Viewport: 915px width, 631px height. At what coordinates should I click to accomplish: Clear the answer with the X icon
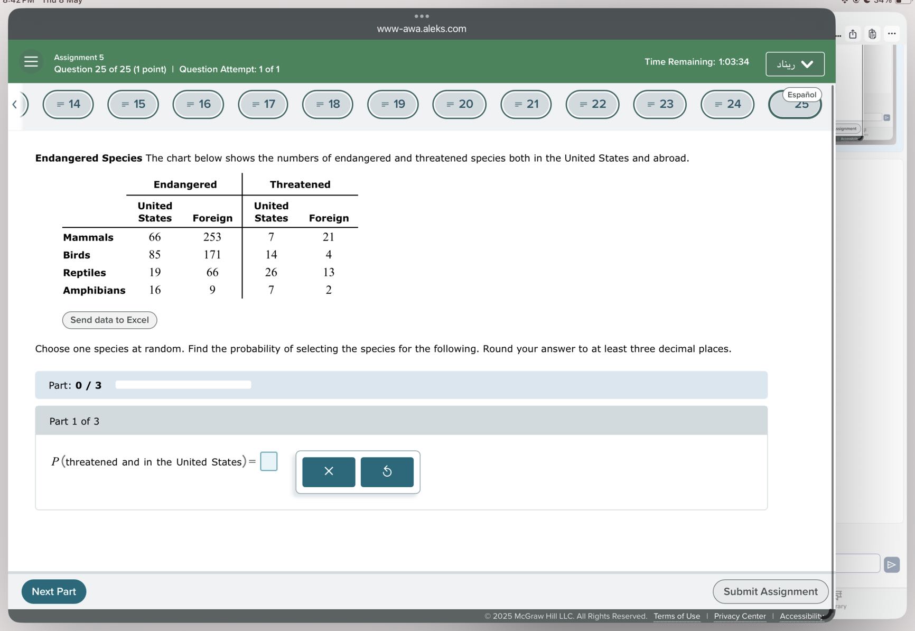(x=328, y=471)
